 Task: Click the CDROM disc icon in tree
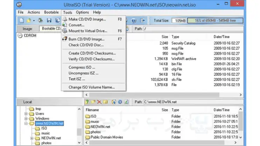20,36
